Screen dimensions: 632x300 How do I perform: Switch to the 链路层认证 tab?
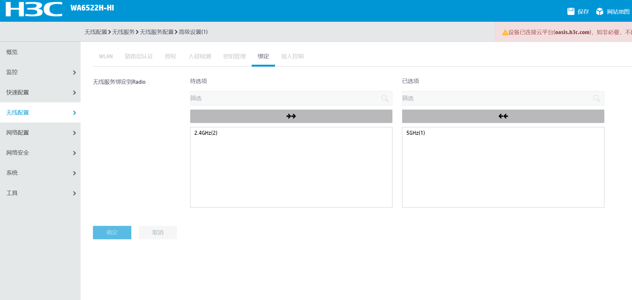tap(139, 56)
